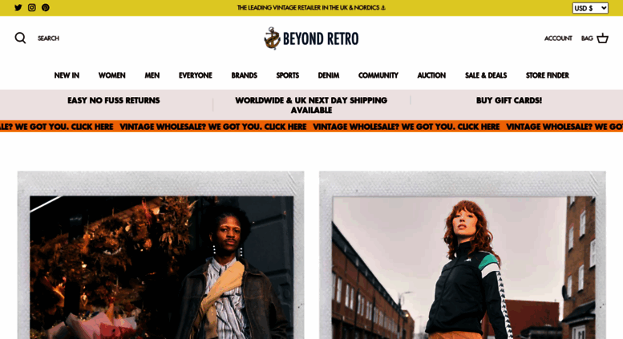
Task: Go to the New In section
Action: pos(67,75)
